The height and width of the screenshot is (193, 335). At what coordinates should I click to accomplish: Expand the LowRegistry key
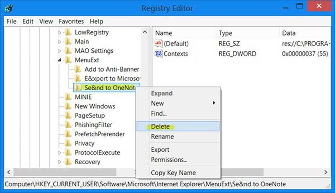(x=60, y=33)
